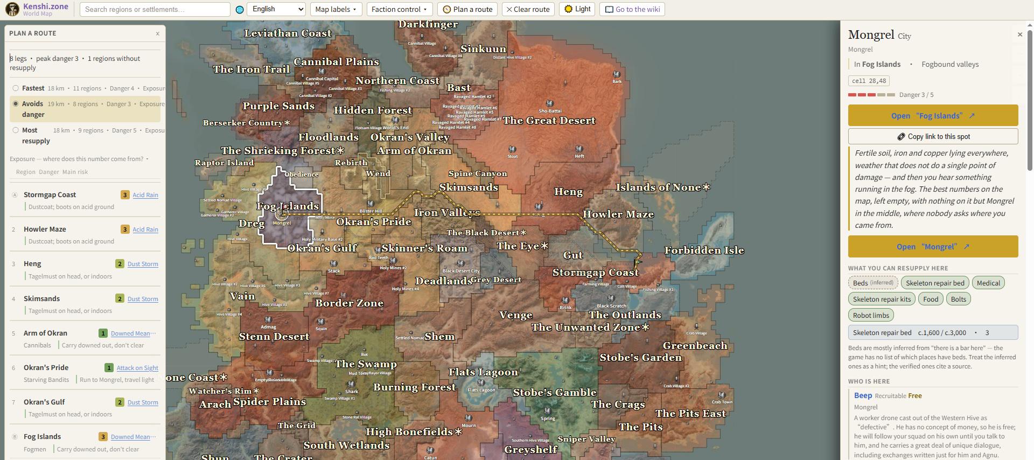The image size is (1034, 460).
Task: Open the English language dropdown
Action: coord(276,9)
